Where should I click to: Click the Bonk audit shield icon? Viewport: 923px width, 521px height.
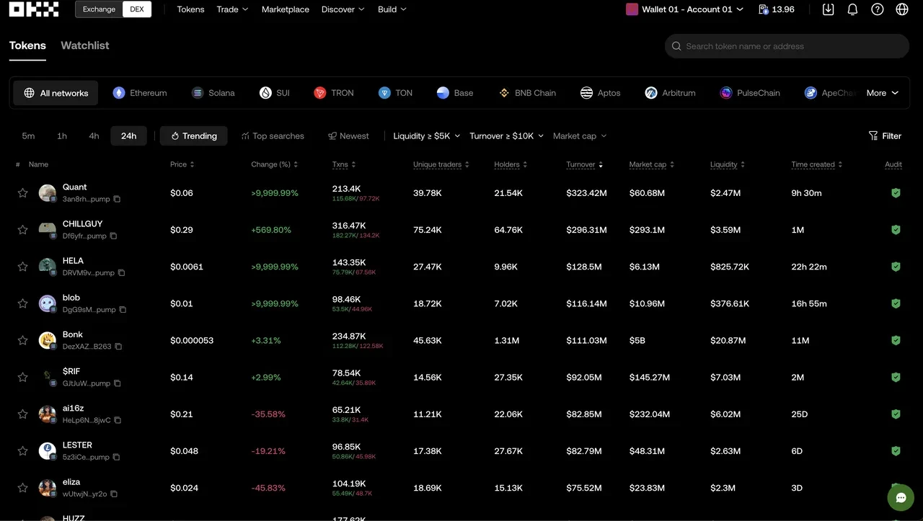pyautogui.click(x=896, y=340)
